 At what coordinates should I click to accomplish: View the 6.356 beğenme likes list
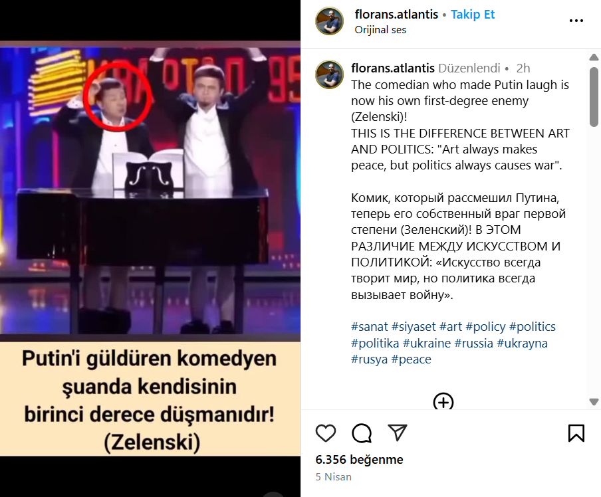coord(359,459)
